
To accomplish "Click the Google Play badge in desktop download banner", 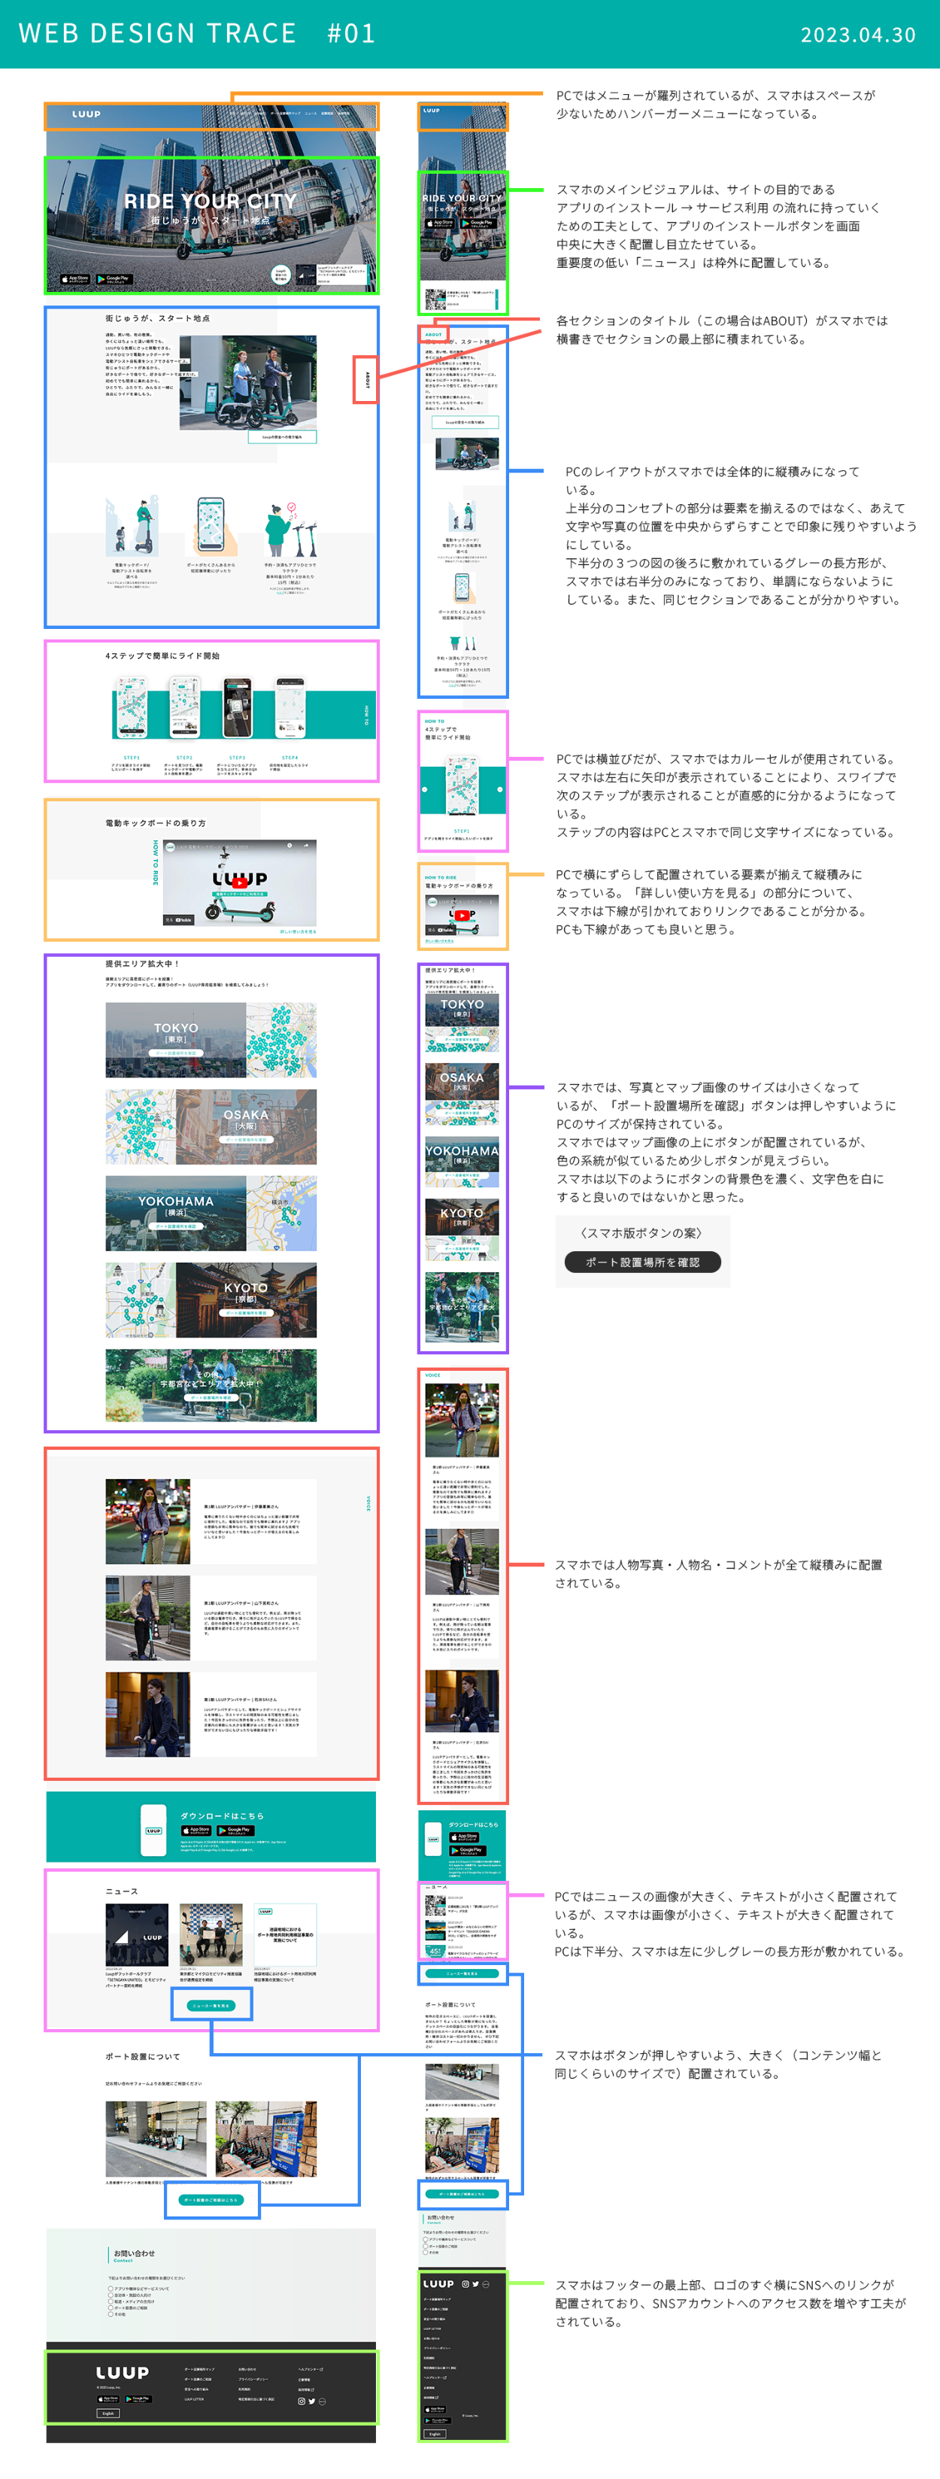I will tap(235, 1830).
